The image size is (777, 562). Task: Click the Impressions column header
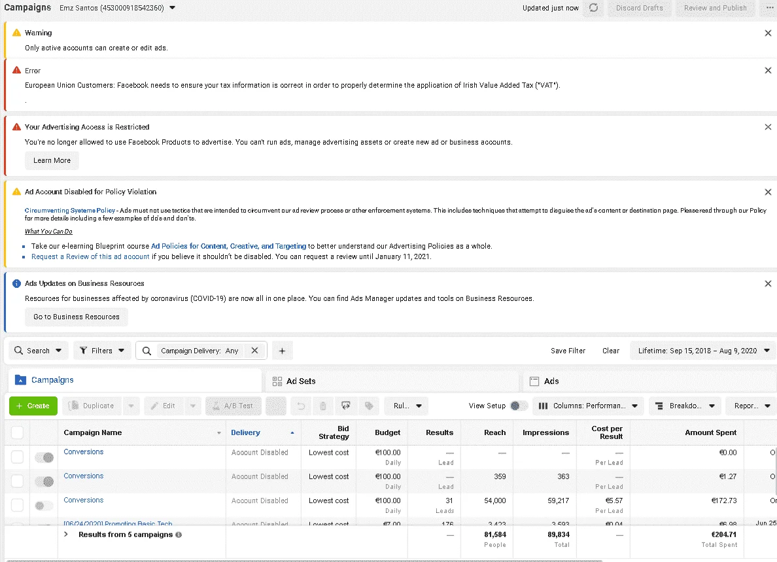point(545,432)
